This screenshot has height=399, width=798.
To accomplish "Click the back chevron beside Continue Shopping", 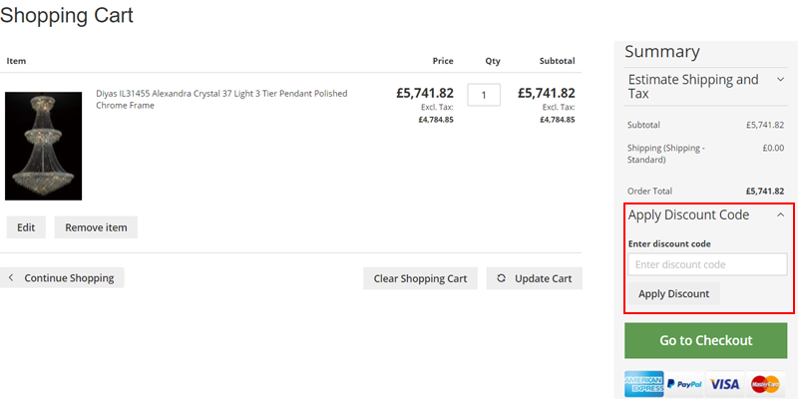I will 12,278.
